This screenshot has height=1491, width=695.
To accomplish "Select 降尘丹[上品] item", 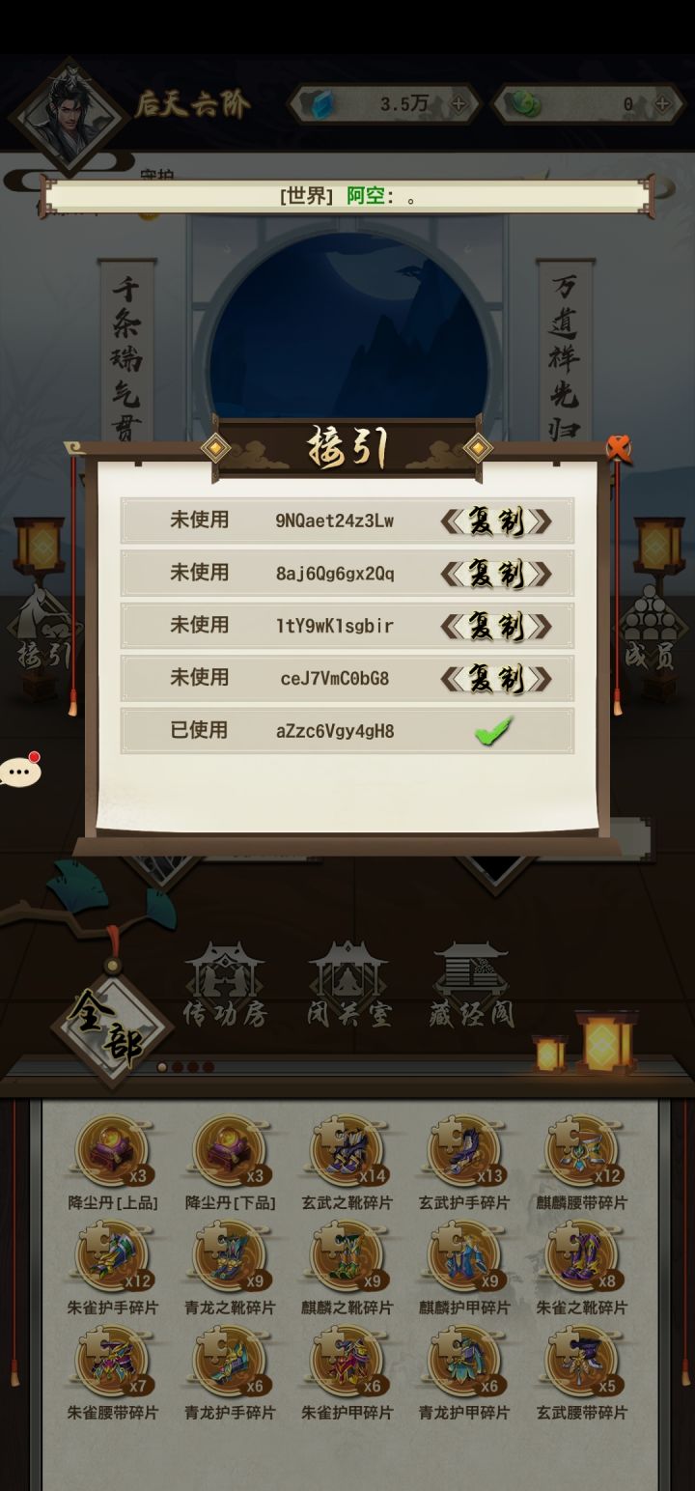I will click(x=113, y=1163).
